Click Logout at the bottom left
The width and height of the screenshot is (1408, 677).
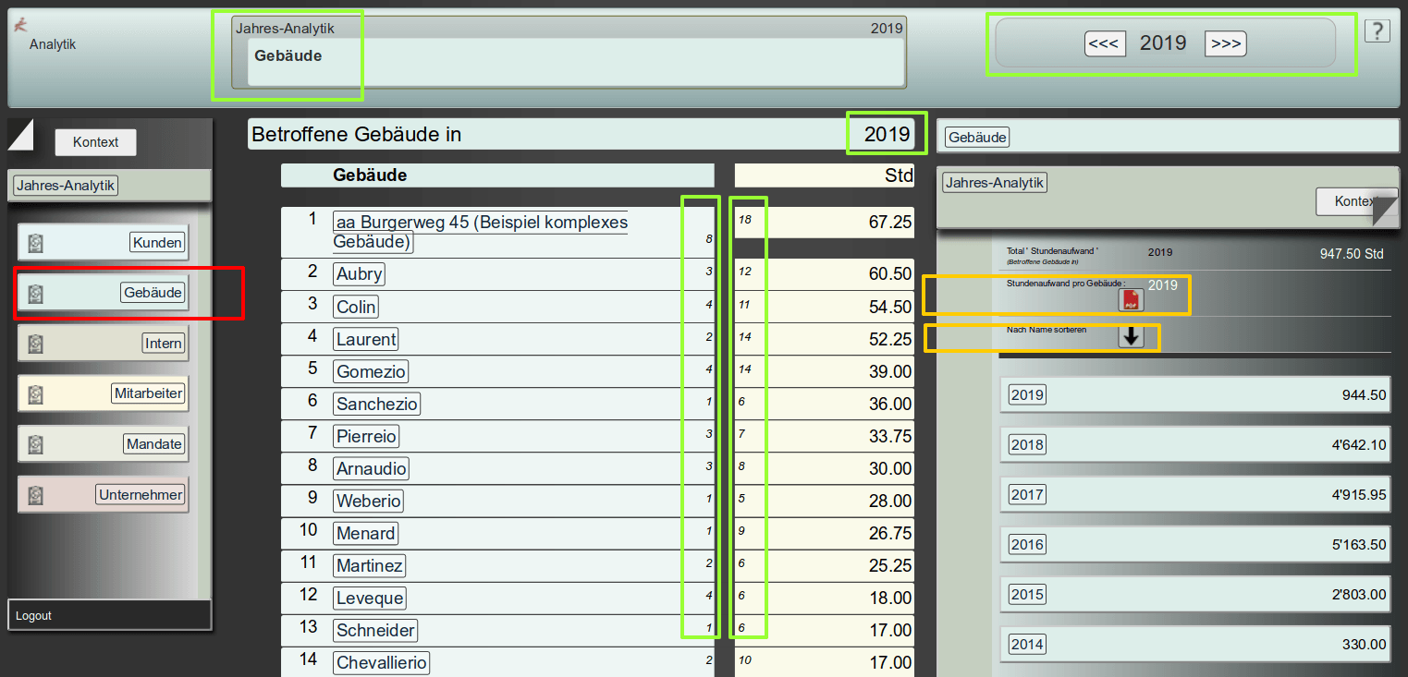tap(34, 616)
